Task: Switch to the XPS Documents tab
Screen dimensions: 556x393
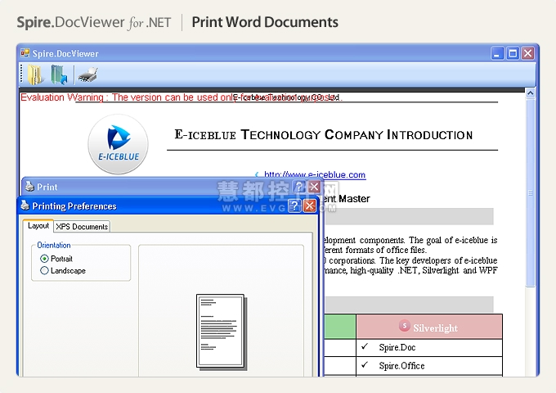Action: coord(82,227)
